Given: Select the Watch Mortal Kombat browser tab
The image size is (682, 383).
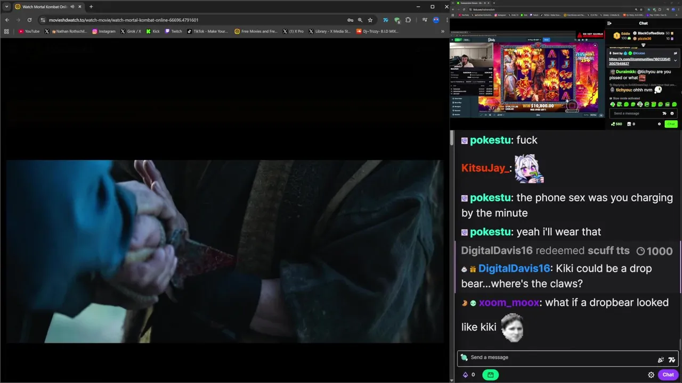Looking at the screenshot, I should point(48,7).
